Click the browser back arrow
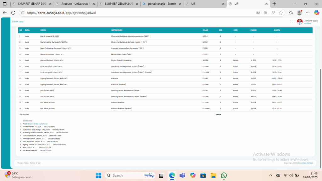Image resolution: width=322 pixels, height=181 pixels. pyautogui.click(x=4, y=13)
